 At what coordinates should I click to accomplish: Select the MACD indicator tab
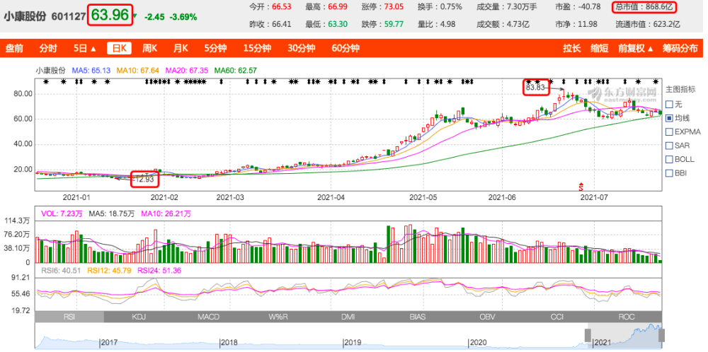(209, 317)
